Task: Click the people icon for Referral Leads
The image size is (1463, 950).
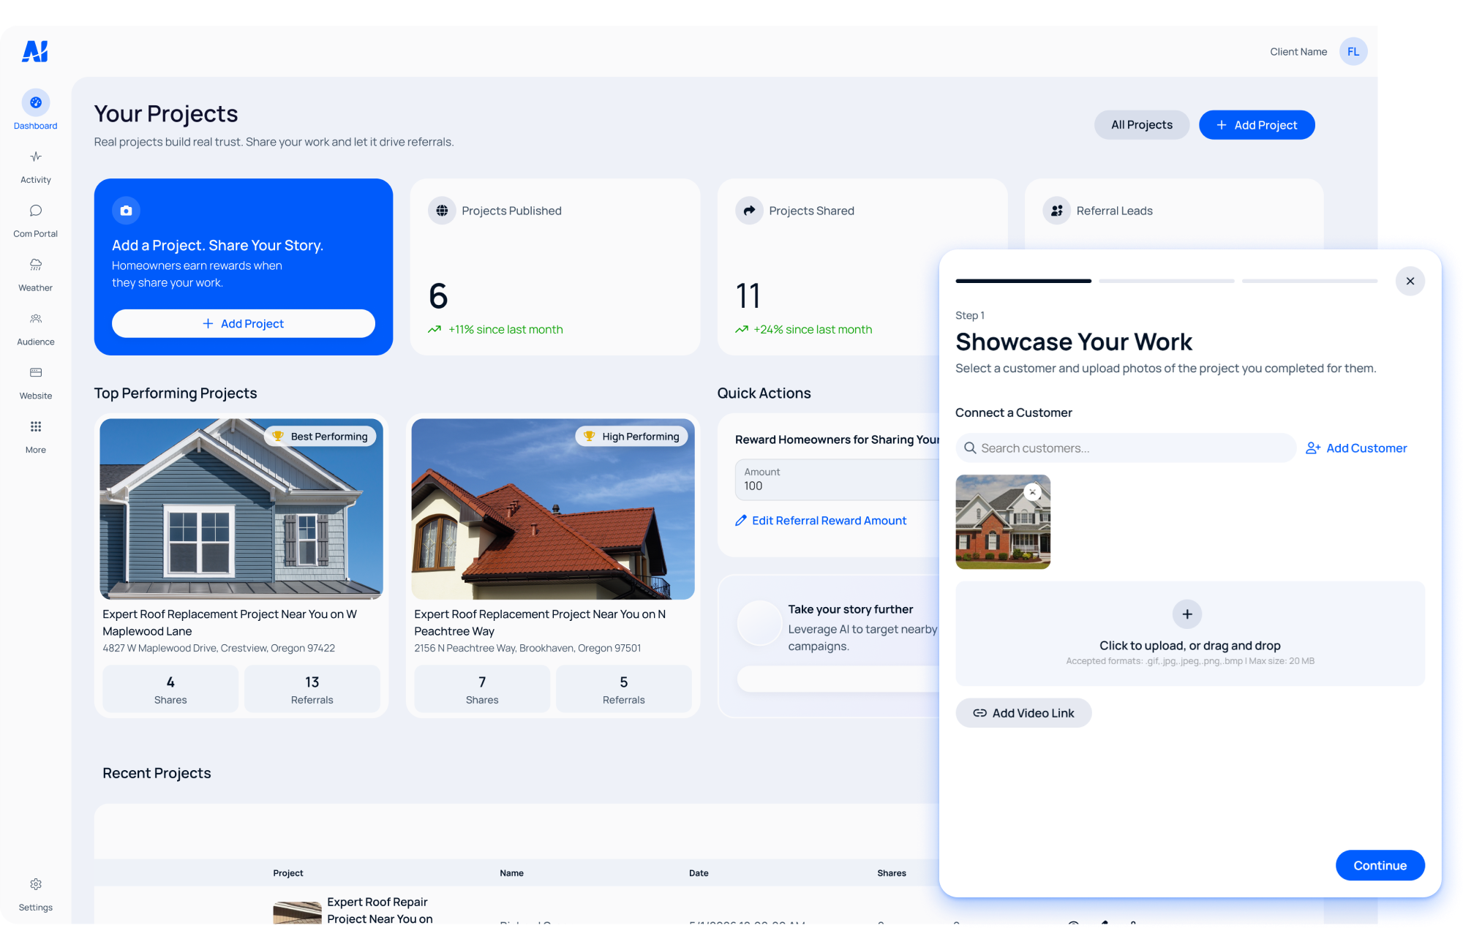Action: (x=1056, y=211)
